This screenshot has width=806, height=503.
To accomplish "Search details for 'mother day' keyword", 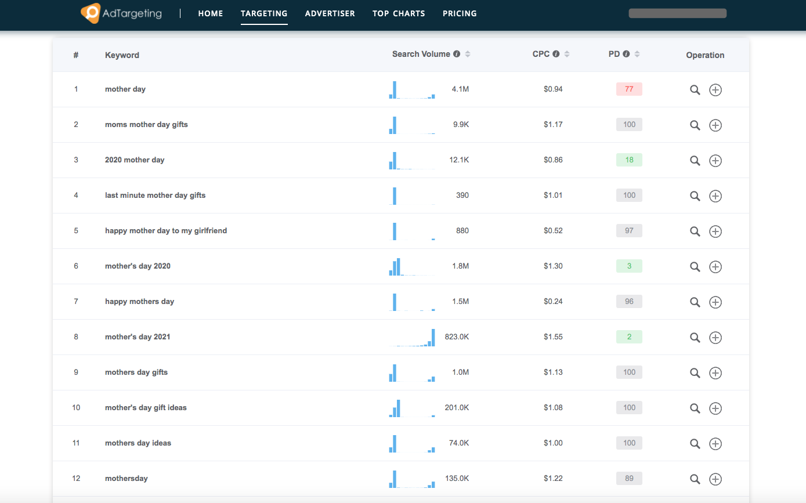I will coord(695,90).
